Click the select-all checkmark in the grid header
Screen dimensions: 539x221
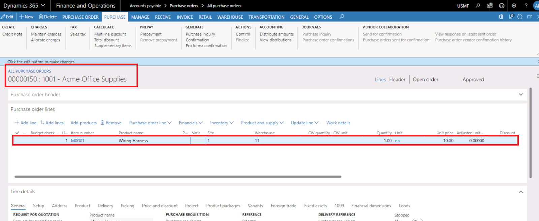pyautogui.click(x=17, y=133)
